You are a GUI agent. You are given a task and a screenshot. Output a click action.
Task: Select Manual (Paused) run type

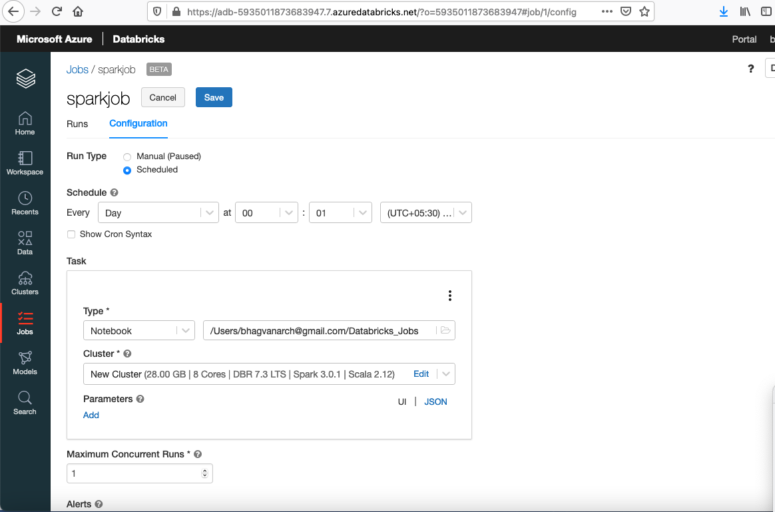(127, 156)
